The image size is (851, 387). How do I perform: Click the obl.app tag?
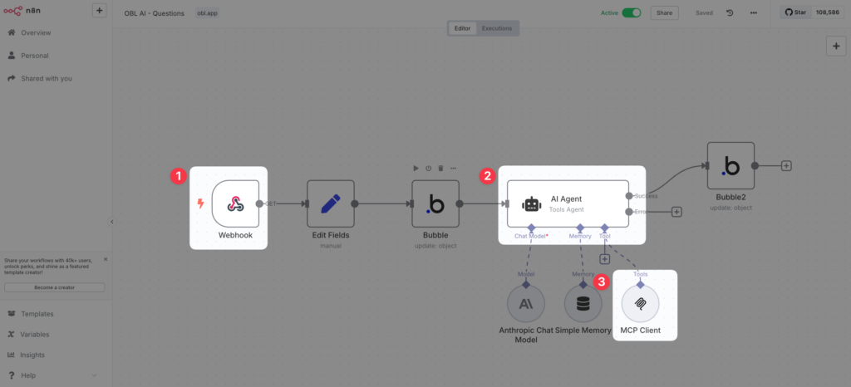click(x=207, y=13)
